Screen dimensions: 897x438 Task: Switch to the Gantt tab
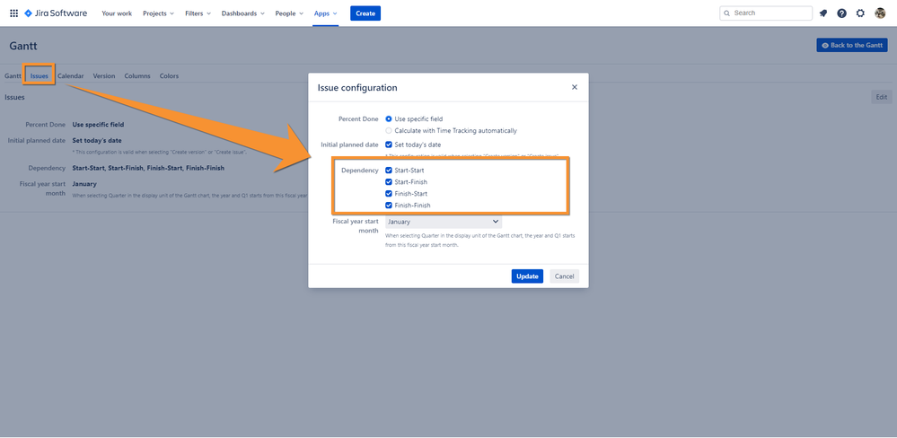(13, 76)
